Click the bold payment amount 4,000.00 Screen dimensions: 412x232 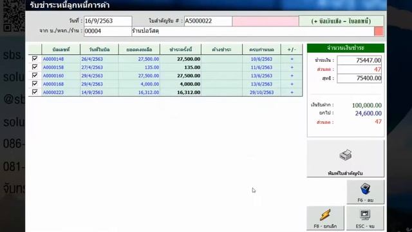(x=191, y=84)
